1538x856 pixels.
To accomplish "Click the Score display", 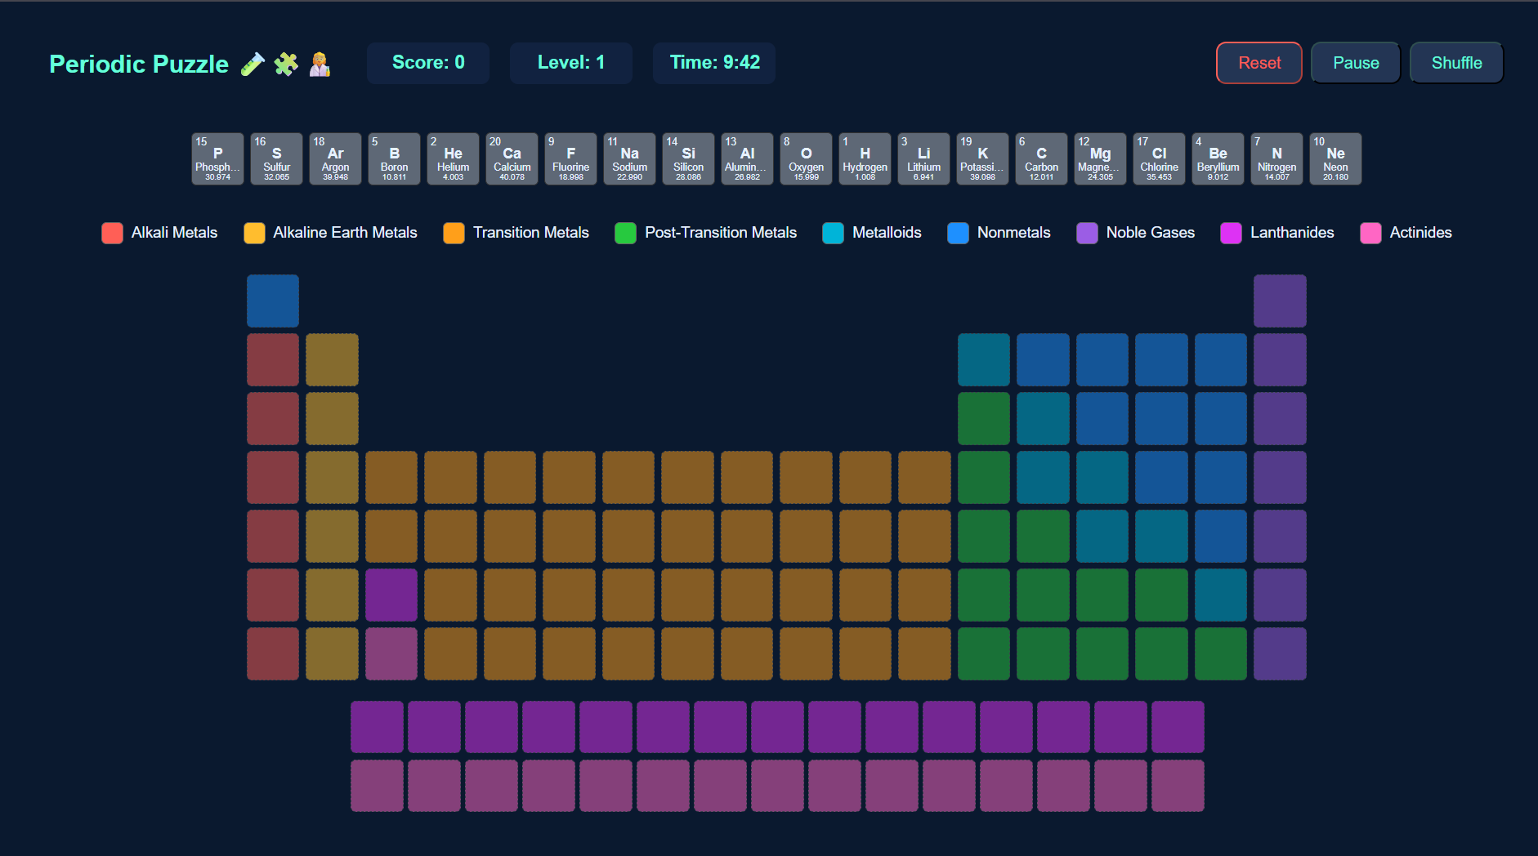I will coord(427,62).
